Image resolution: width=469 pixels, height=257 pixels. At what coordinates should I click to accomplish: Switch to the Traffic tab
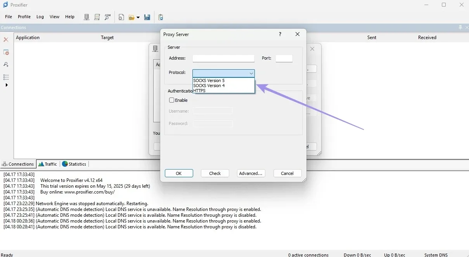47,164
